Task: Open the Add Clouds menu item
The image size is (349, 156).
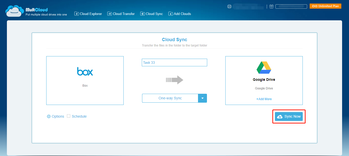Action: click(x=180, y=14)
